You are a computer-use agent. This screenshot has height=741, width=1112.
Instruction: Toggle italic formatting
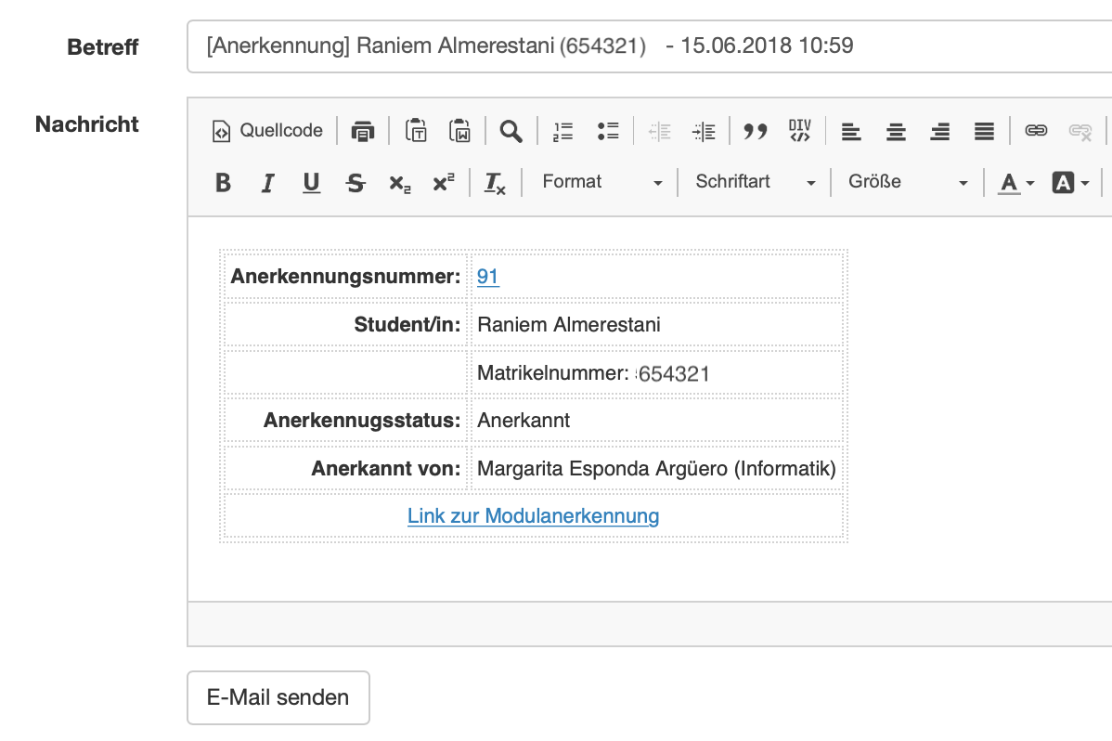(267, 182)
